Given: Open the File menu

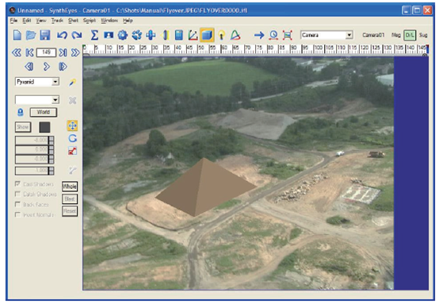Looking at the screenshot, I should coord(13,21).
